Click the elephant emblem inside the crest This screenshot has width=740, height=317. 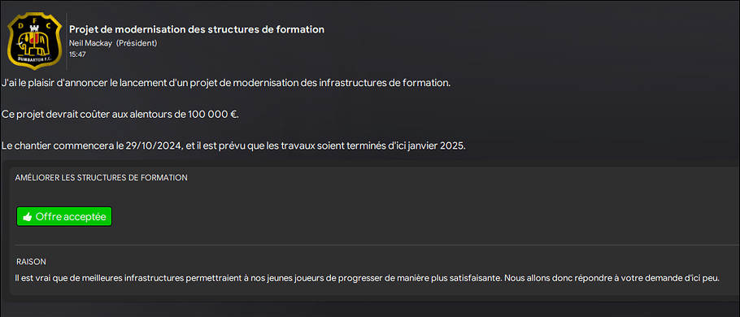point(34,45)
